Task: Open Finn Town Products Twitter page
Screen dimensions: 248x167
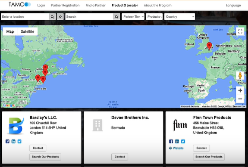Action: click(x=183, y=141)
